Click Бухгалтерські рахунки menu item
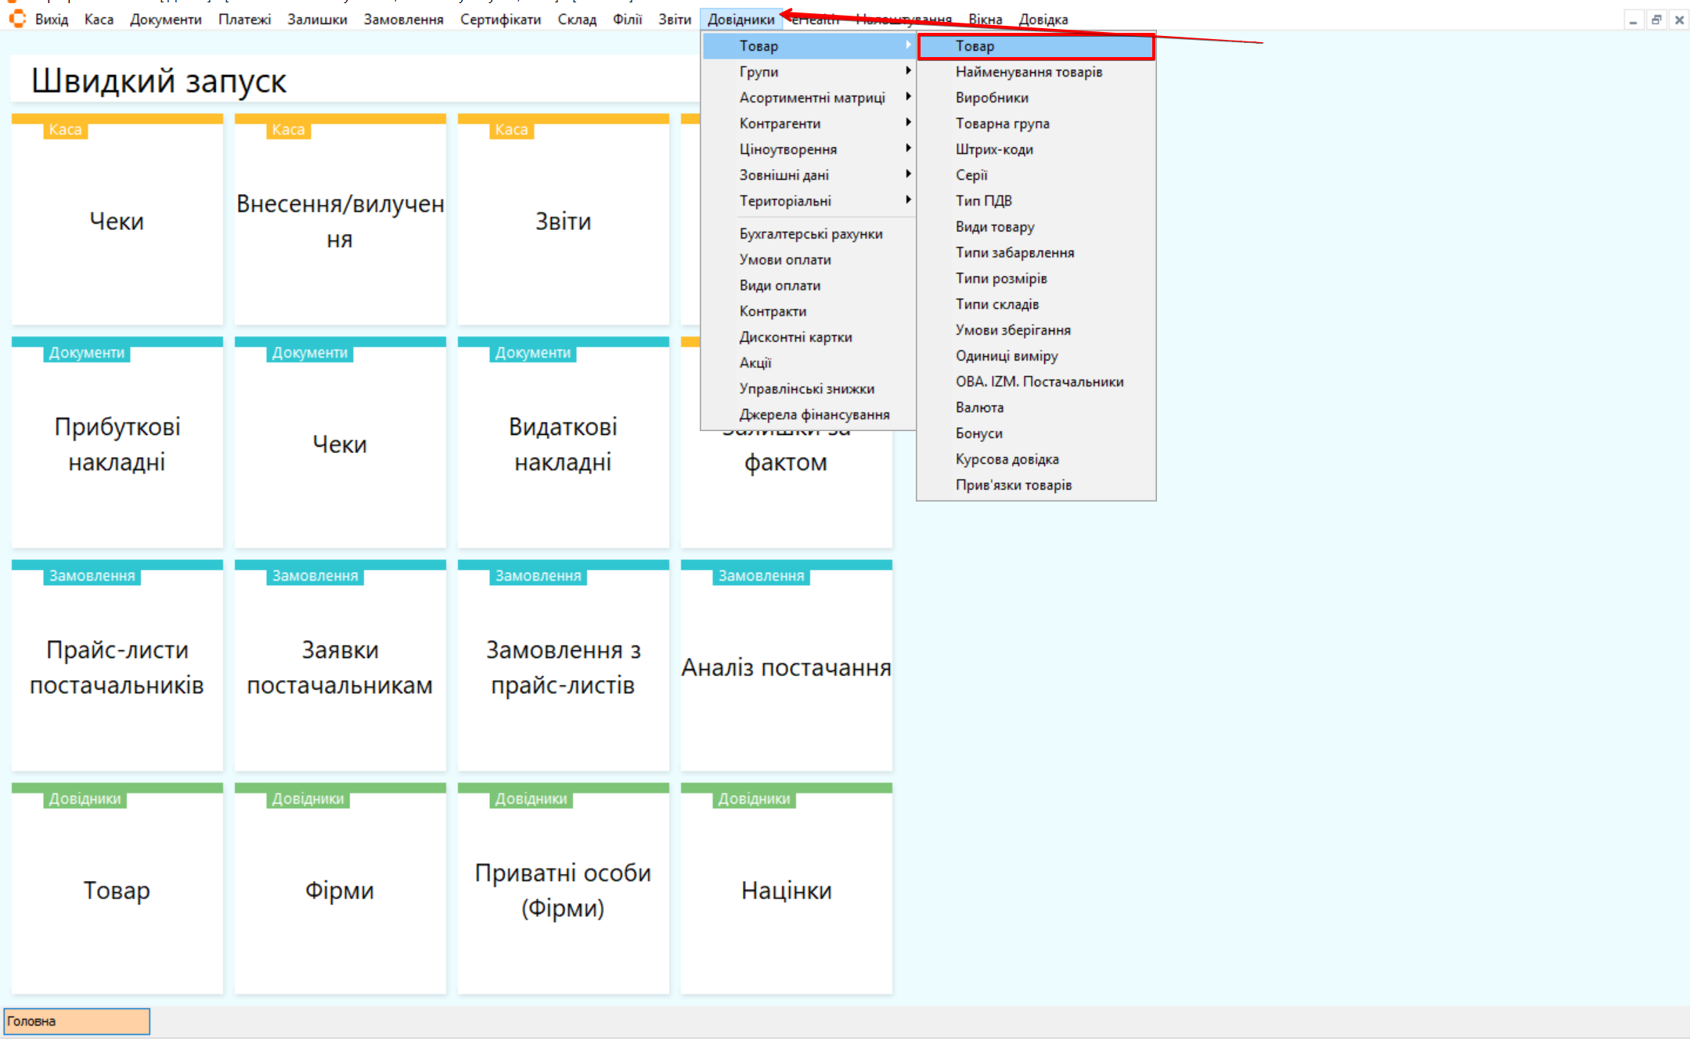This screenshot has height=1039, width=1690. click(810, 234)
